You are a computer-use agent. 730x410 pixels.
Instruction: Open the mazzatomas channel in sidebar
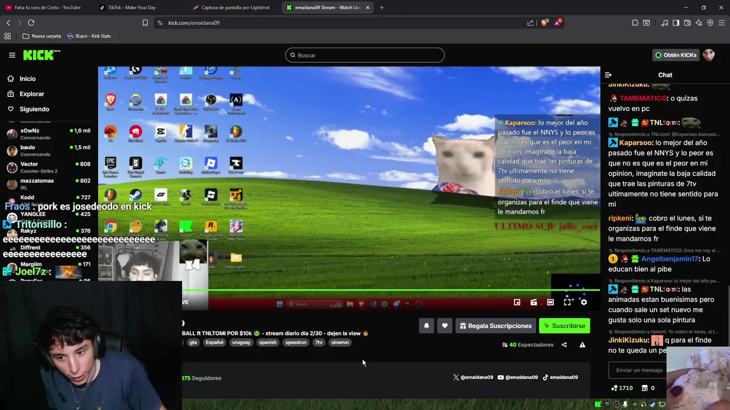click(x=48, y=184)
